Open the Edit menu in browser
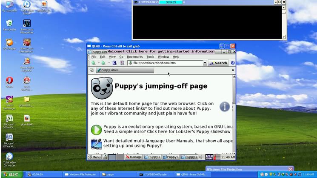This screenshot has height=178, width=317. (x=103, y=57)
